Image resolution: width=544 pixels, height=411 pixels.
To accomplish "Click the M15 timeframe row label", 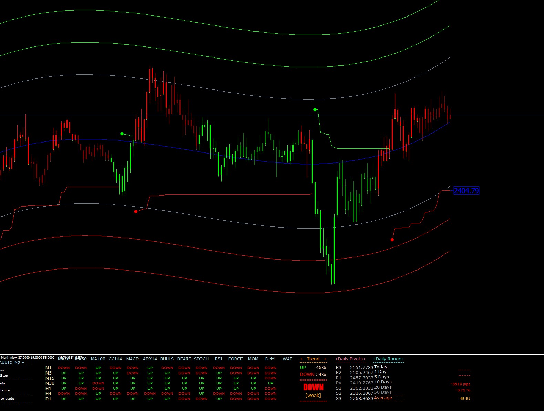I will click(x=50, y=378).
